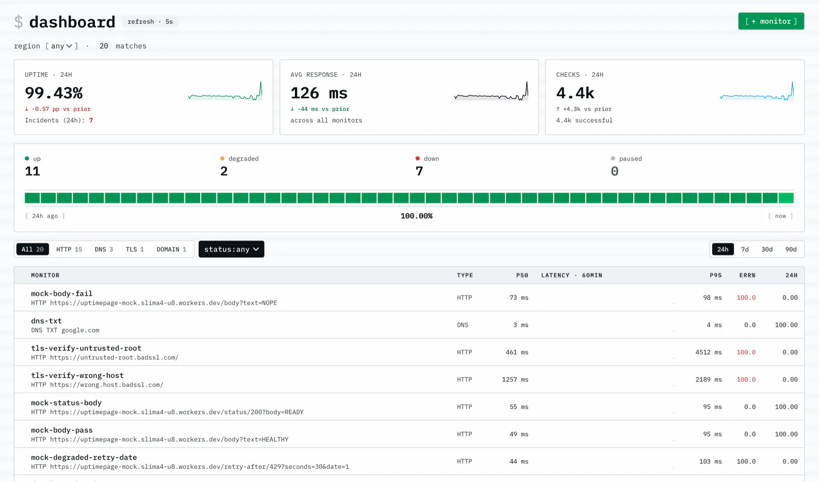
Task: Click the -44 ms vs prior text
Action: [x=320, y=109]
